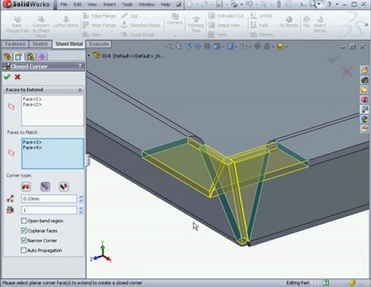Open the Tools menu
371x287 pixels.
click(127, 5)
